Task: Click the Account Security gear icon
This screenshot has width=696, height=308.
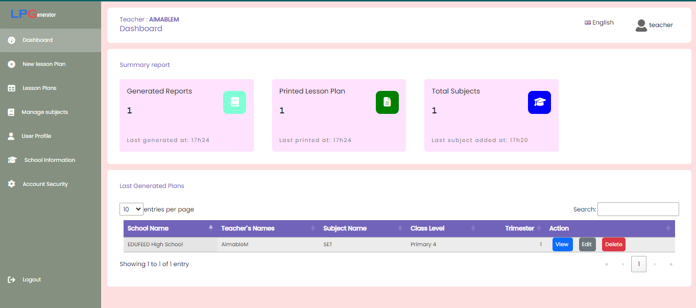Action: 11,184
